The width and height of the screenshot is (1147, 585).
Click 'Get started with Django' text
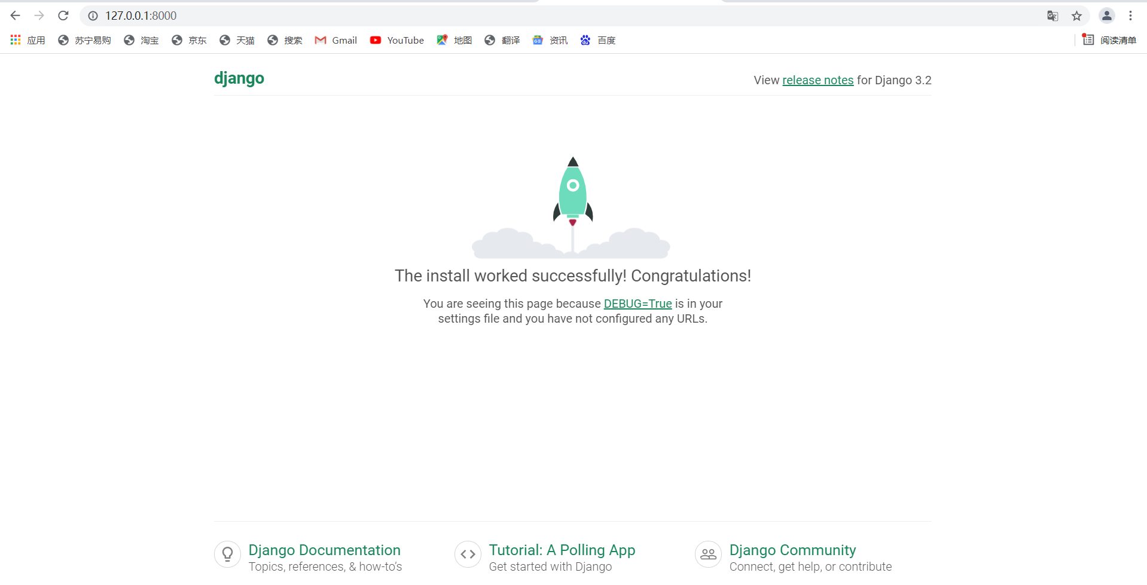[550, 566]
